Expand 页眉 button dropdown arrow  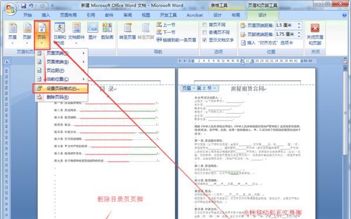pyautogui.click(x=12, y=43)
